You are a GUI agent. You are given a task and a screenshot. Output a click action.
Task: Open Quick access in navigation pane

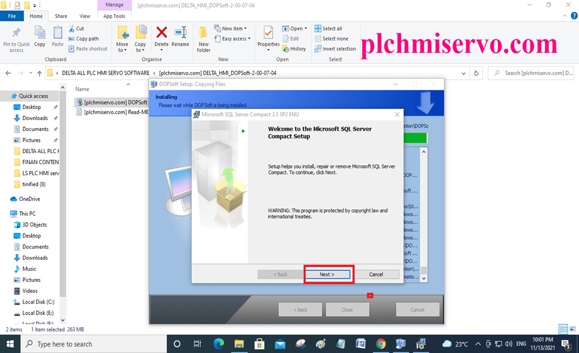[x=30, y=96]
